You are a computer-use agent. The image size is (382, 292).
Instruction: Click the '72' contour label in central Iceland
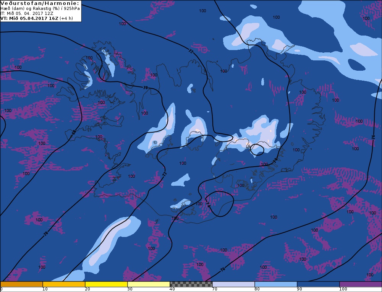(164, 174)
